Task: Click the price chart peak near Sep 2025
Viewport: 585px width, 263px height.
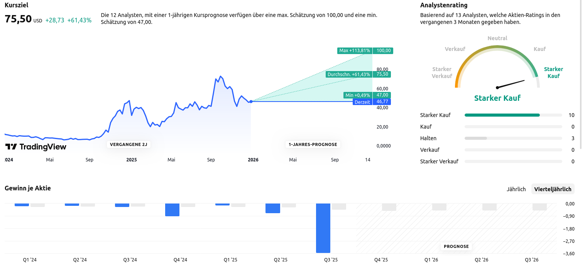Action: (220, 76)
